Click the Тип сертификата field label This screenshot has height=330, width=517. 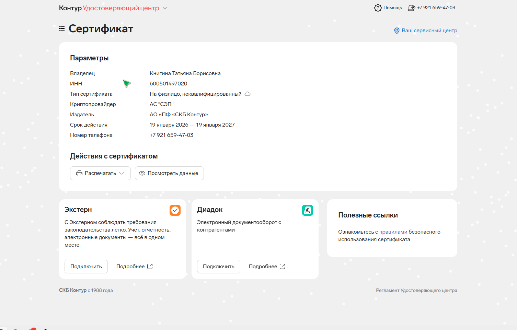point(91,94)
